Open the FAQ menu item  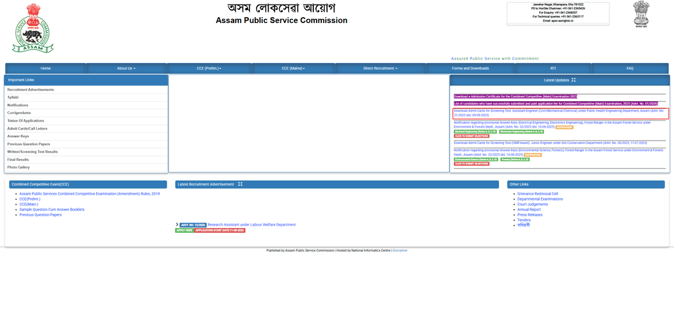click(630, 68)
